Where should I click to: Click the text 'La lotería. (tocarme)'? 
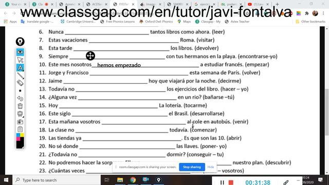[183, 105]
